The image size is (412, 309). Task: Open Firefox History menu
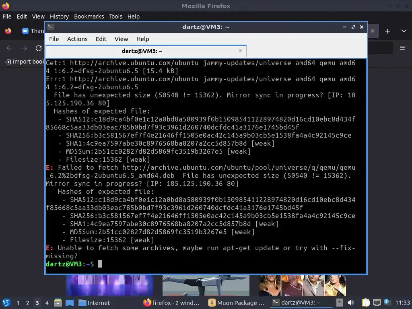click(x=59, y=16)
